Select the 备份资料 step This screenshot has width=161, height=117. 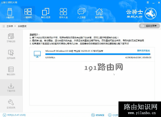(11, 71)
